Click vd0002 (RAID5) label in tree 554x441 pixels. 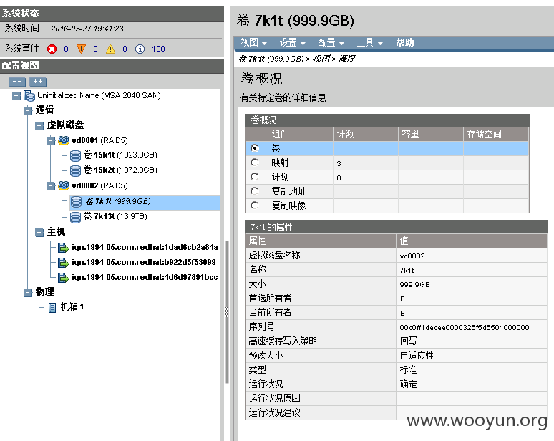coord(99,185)
